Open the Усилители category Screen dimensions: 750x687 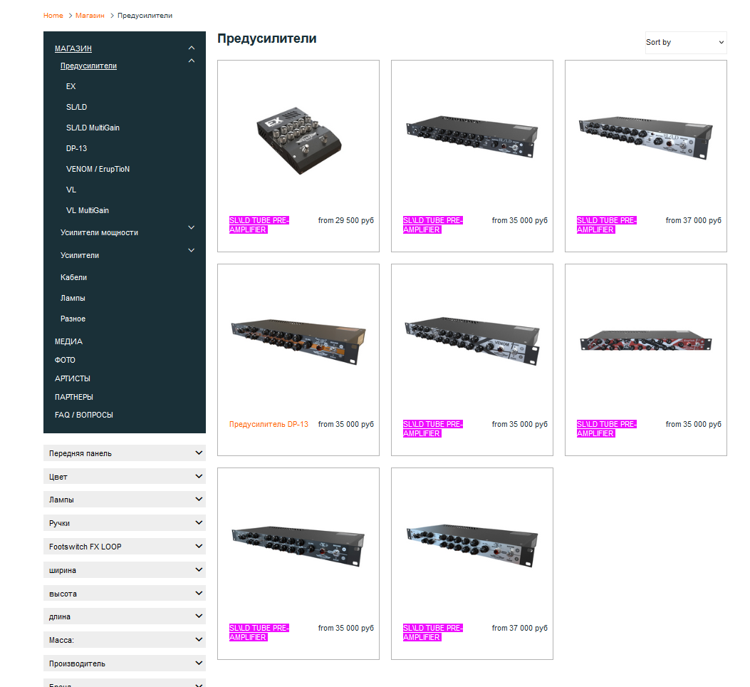tap(79, 255)
